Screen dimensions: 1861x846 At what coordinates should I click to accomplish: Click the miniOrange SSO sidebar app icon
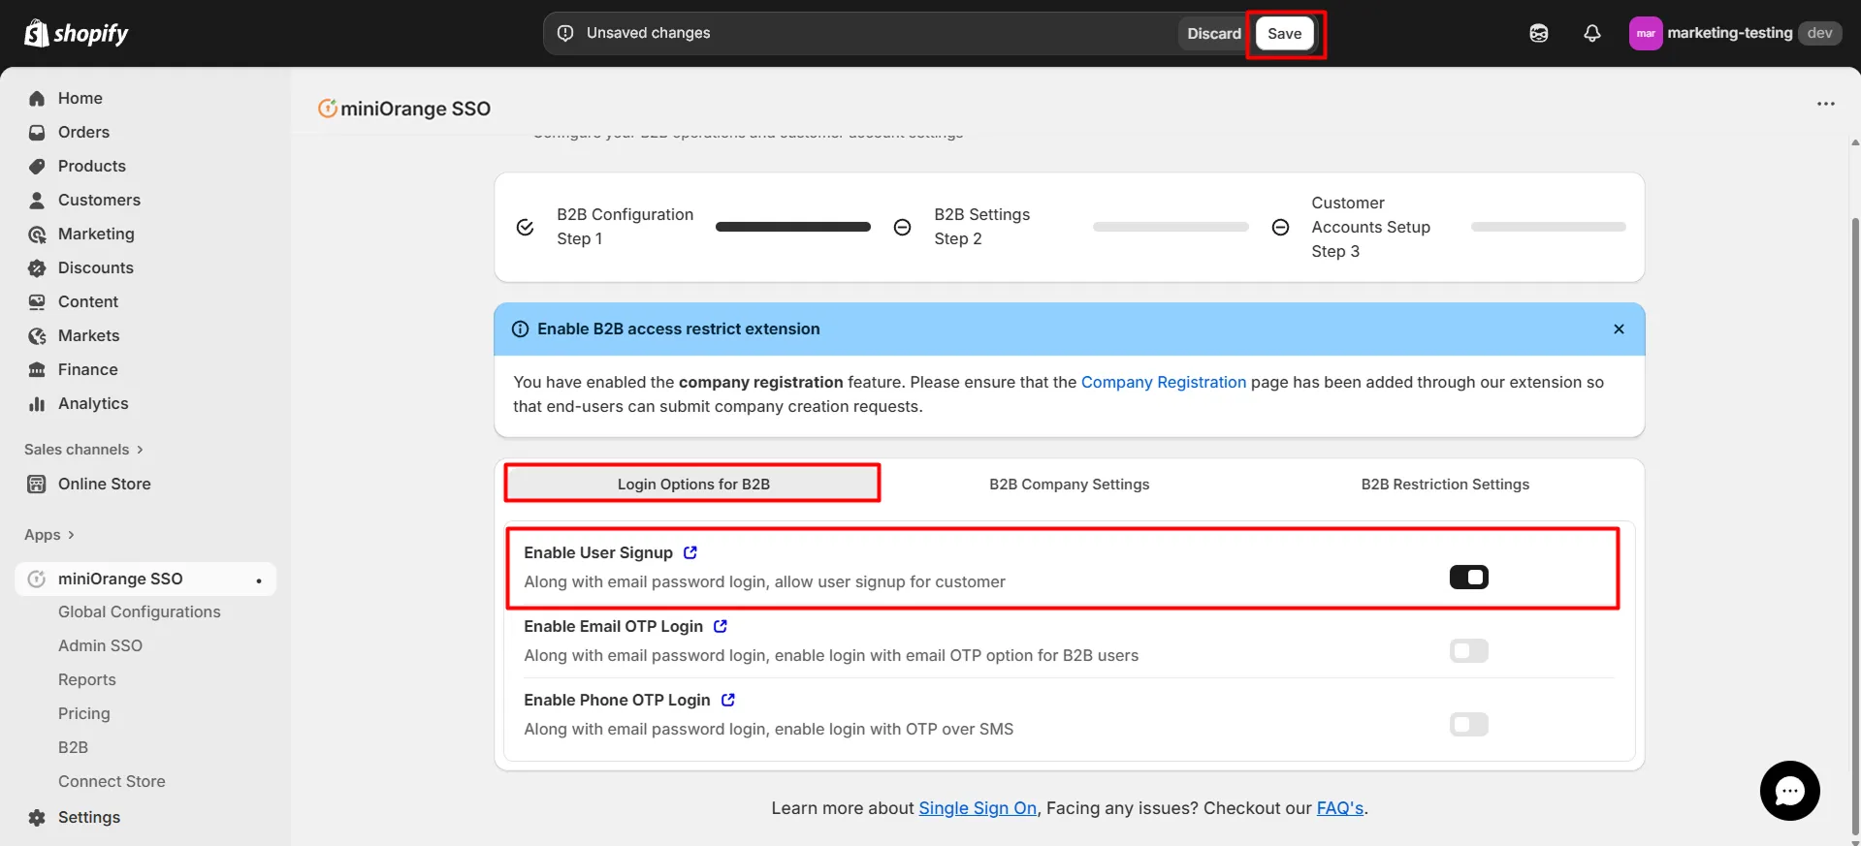(37, 579)
